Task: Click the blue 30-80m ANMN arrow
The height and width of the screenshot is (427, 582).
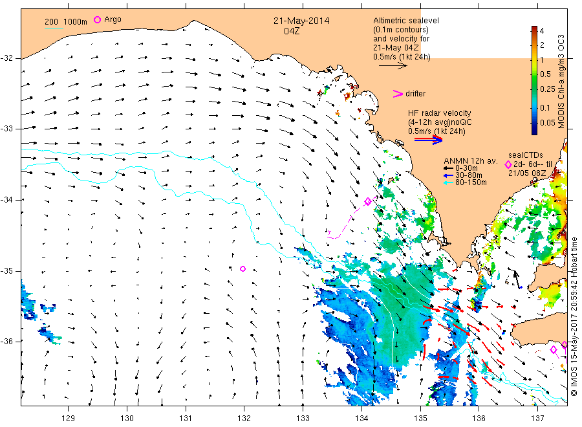Action: [x=448, y=175]
